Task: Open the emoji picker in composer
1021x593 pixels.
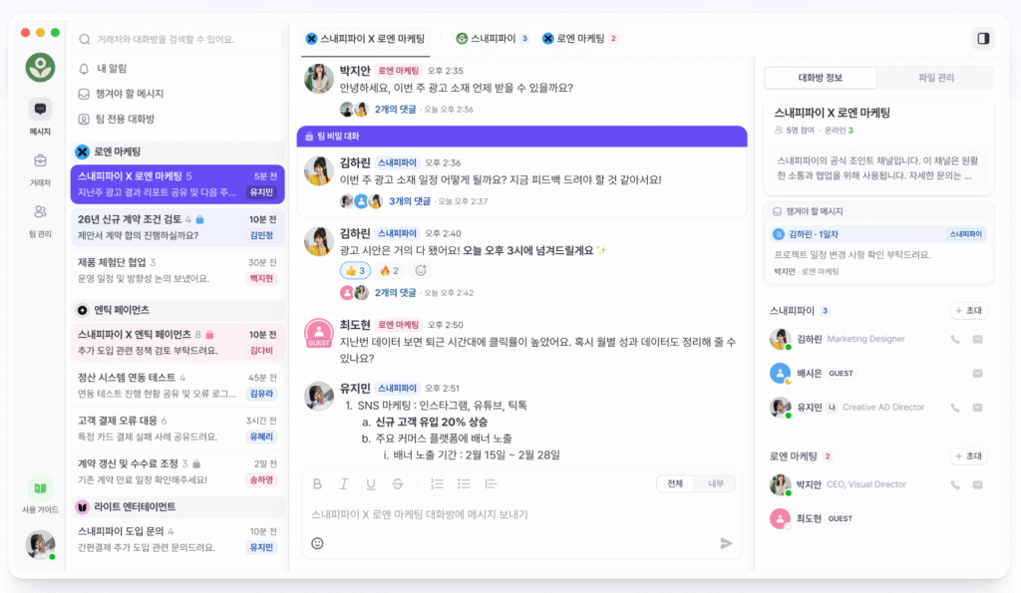Action: (x=317, y=543)
